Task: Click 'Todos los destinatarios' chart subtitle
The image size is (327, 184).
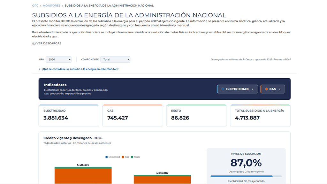Action: coord(57,143)
